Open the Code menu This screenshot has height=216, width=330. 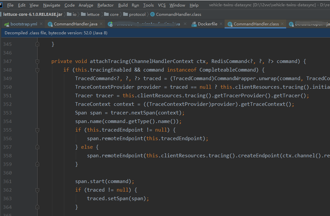tap(69, 5)
